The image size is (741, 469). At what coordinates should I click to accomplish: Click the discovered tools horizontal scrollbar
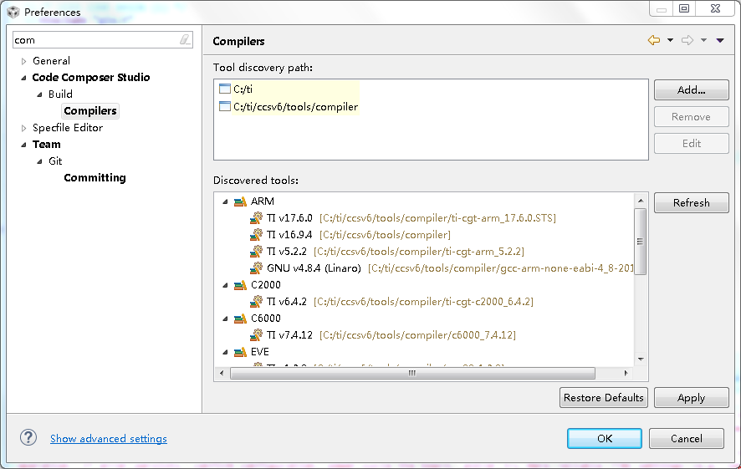(x=411, y=374)
